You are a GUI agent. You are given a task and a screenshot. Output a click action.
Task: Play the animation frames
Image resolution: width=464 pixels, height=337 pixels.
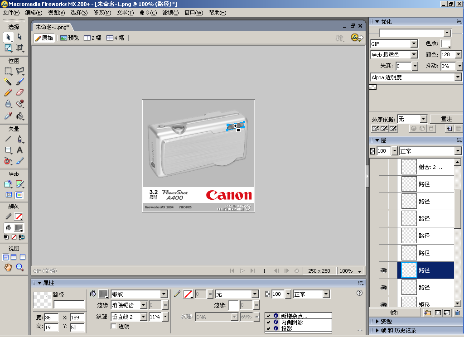242,271
